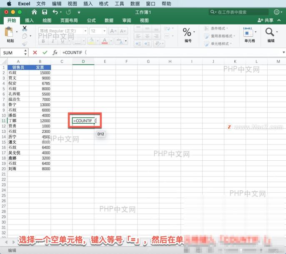
Task: Click the Name Box showing SUM
Action: coord(12,53)
